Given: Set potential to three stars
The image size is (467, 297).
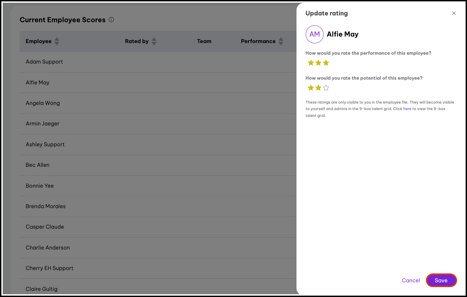Looking at the screenshot, I should coord(326,88).
